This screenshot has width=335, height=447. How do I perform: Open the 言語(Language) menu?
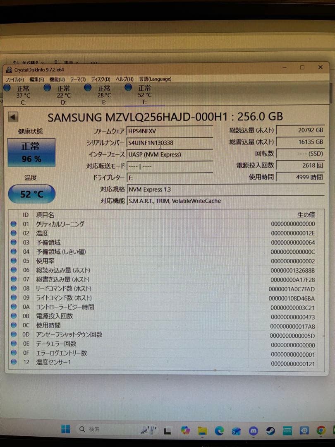click(x=155, y=79)
